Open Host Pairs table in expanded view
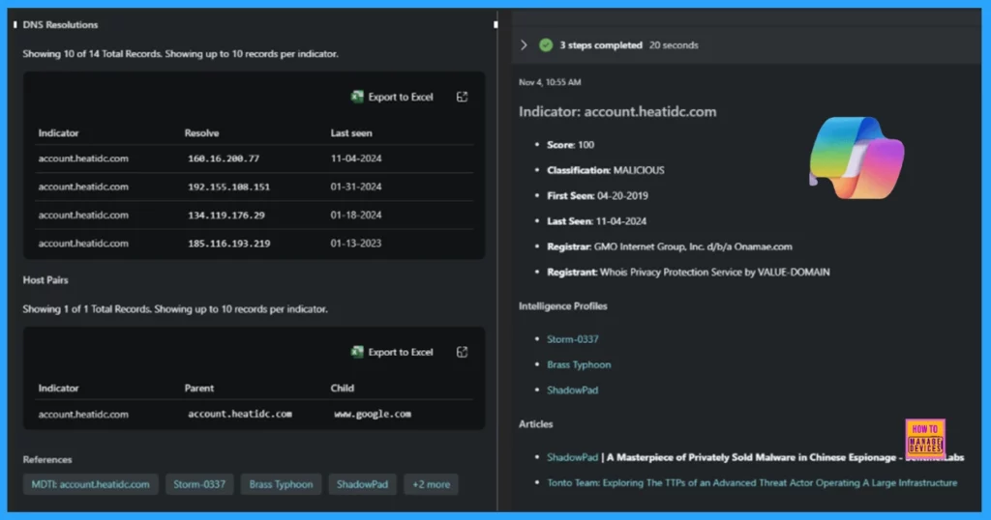The image size is (991, 520). 462,352
